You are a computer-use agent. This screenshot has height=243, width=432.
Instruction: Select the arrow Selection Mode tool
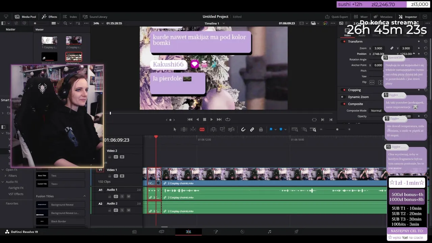coord(175,129)
